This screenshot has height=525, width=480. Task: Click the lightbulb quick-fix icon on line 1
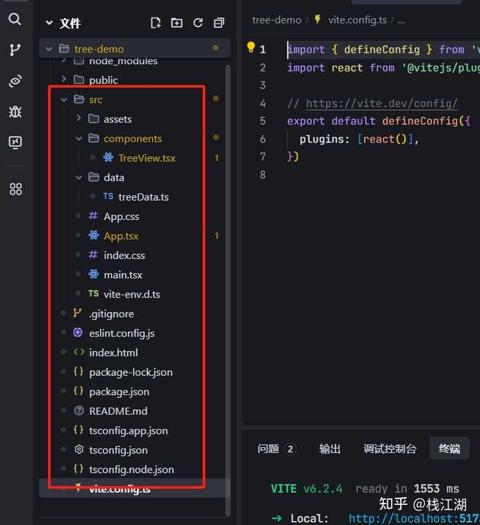[251, 47]
